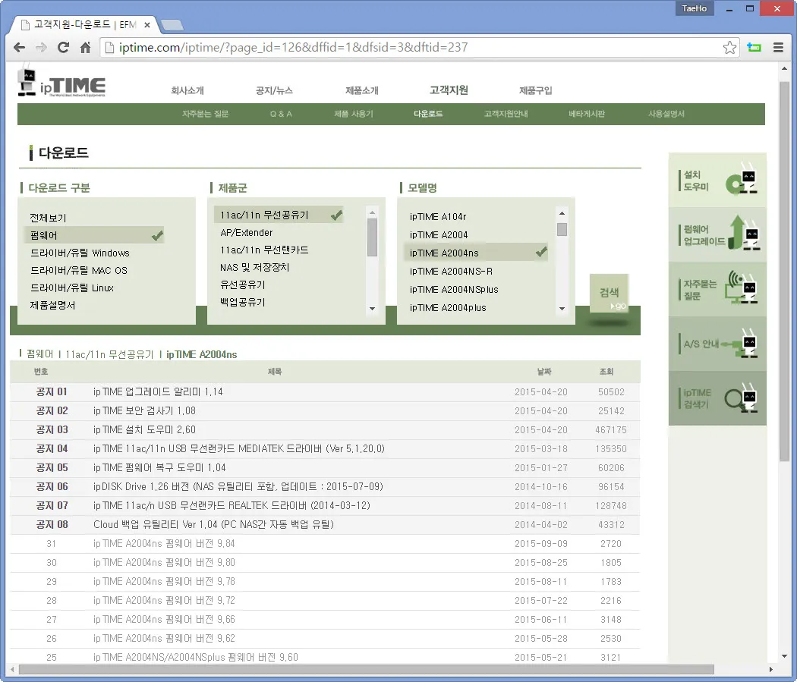Open the ipTIME A2004ns 펌웨어 버전 9.84 link
Image resolution: width=797 pixels, height=682 pixels.
165,543
